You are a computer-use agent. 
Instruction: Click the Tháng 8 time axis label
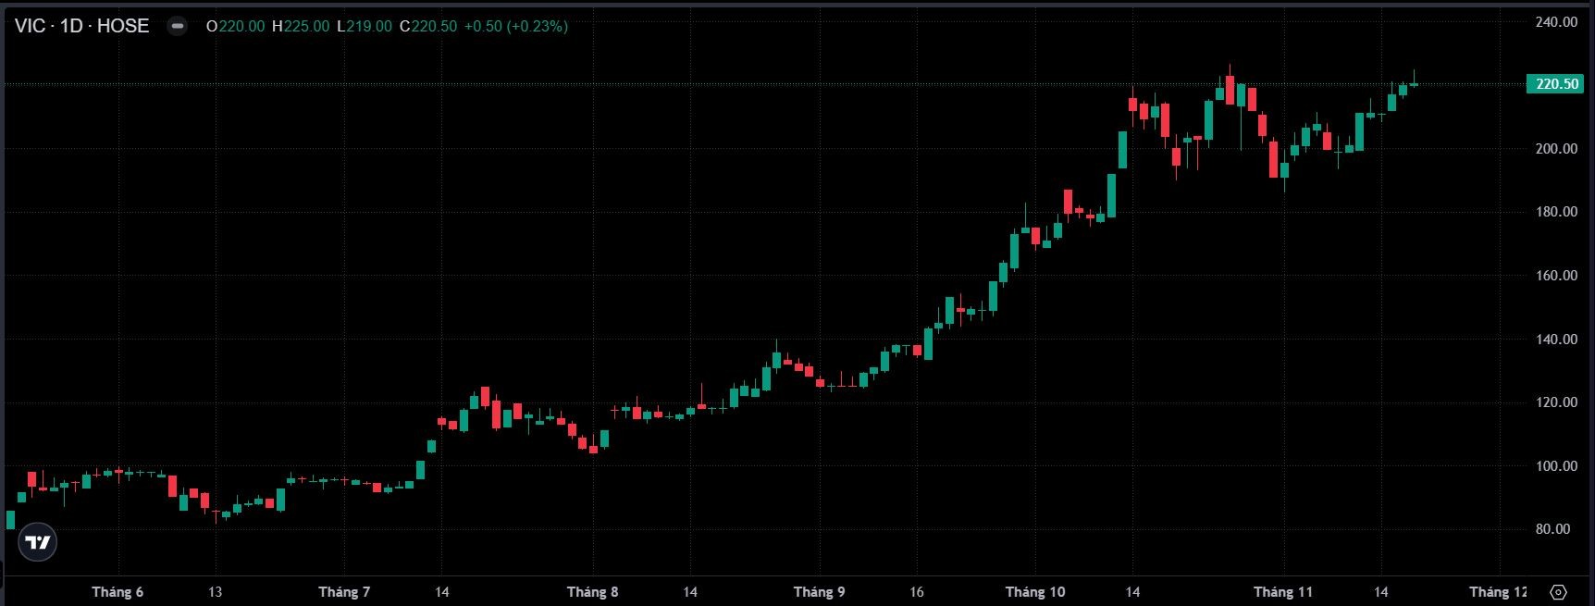[592, 592]
